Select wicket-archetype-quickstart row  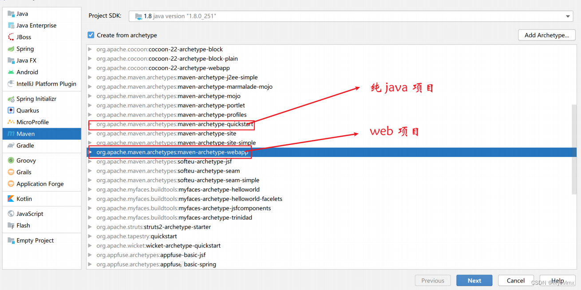[x=331, y=245]
